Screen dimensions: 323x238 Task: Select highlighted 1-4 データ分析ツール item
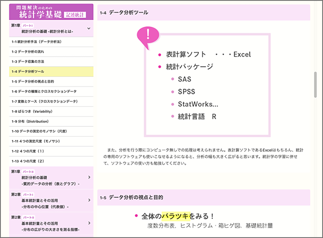[51, 72]
